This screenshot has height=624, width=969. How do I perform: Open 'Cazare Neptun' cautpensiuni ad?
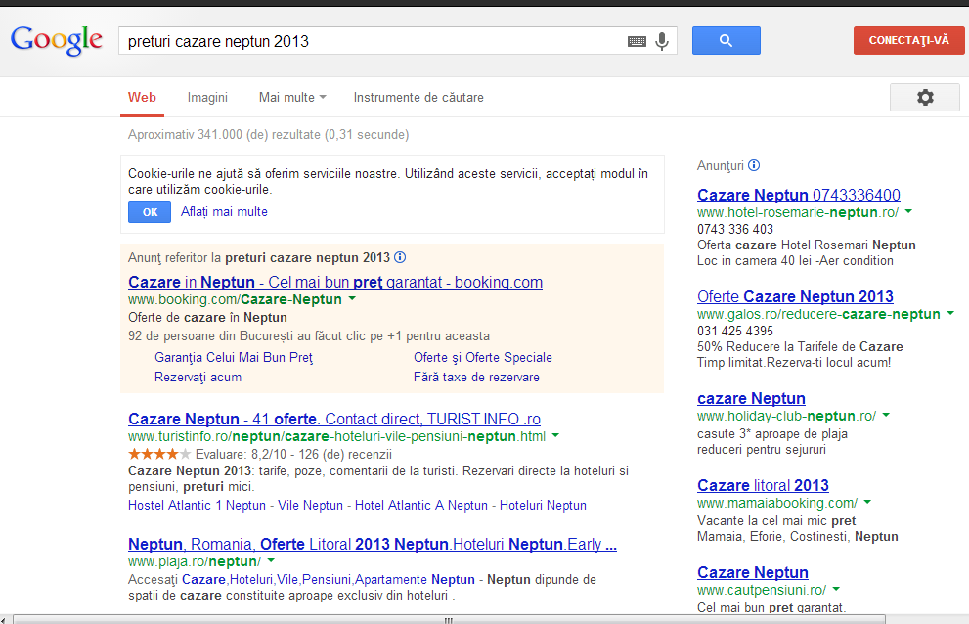(x=753, y=573)
